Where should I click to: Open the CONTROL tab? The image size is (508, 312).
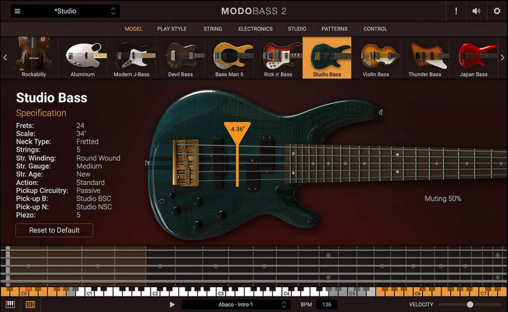click(375, 29)
